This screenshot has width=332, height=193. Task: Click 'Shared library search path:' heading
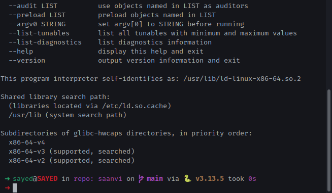[x=55, y=96]
